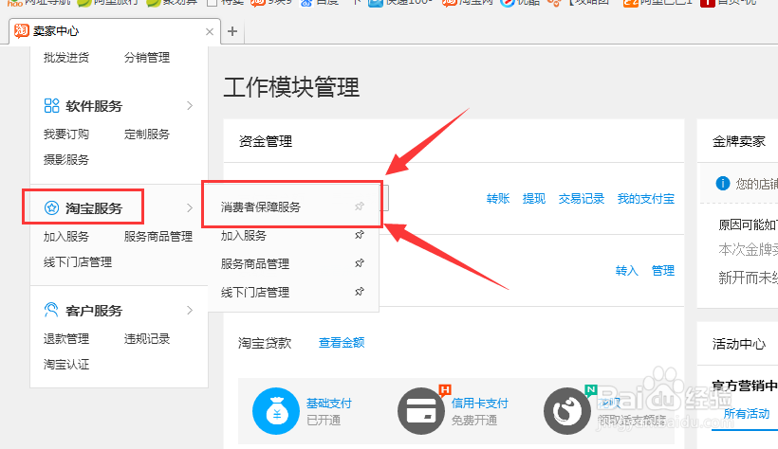Screen dimensions: 778x449
Task: Click the 淘宝服务 section heading
Action: pos(94,208)
